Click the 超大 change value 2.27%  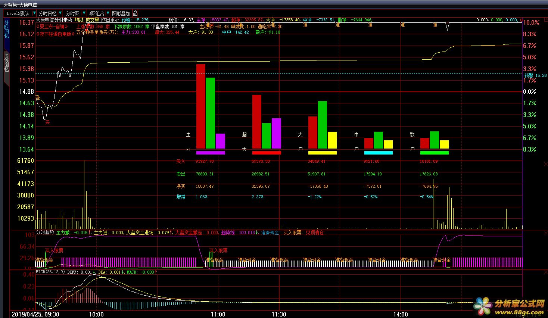pyautogui.click(x=258, y=197)
